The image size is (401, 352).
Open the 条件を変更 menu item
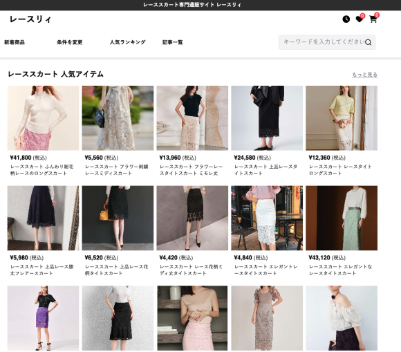pos(70,42)
